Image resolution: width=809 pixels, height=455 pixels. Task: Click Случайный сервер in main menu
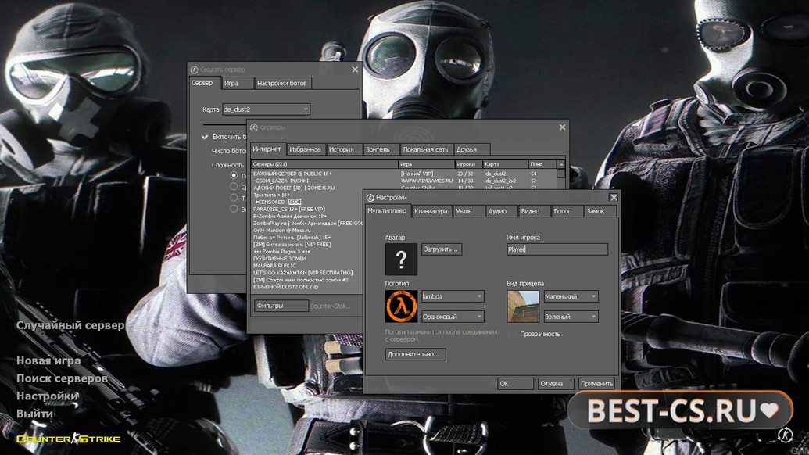[x=70, y=325]
